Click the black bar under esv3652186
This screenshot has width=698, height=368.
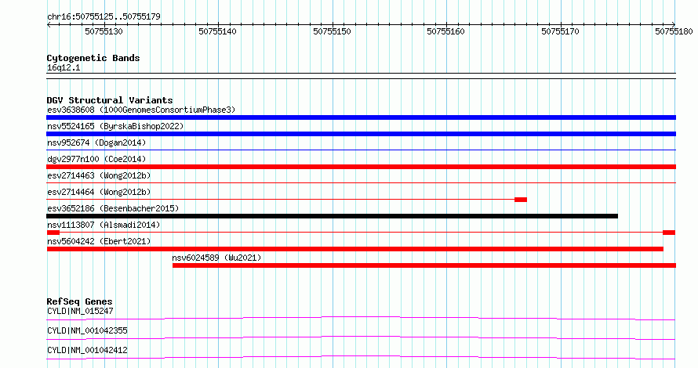(332, 216)
